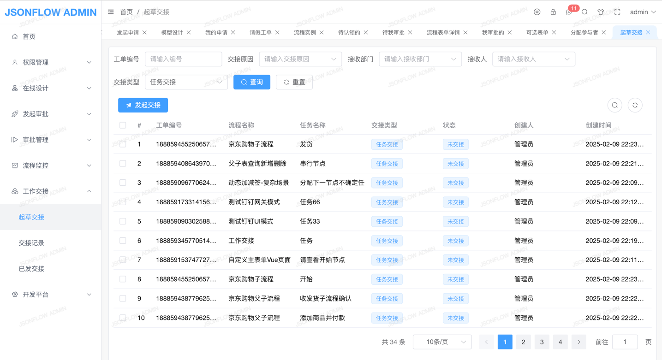The image size is (662, 360).
Task: Click the 重置 reset button
Action: [x=294, y=82]
